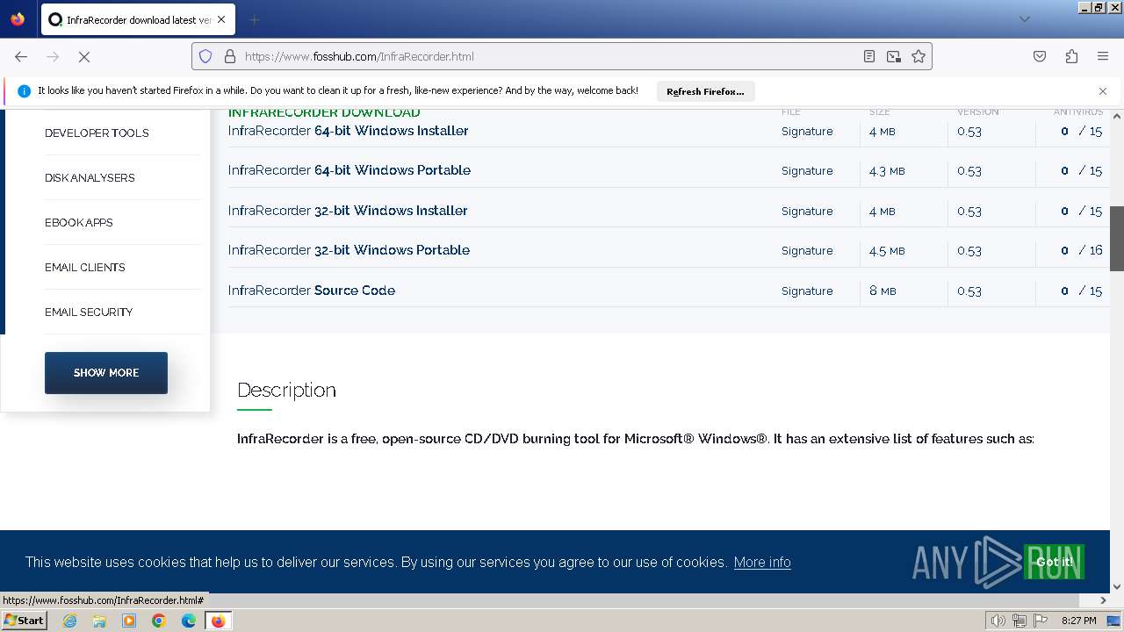
Task: Download InfraRecorder 64-bit Windows Installer
Action: point(349,131)
